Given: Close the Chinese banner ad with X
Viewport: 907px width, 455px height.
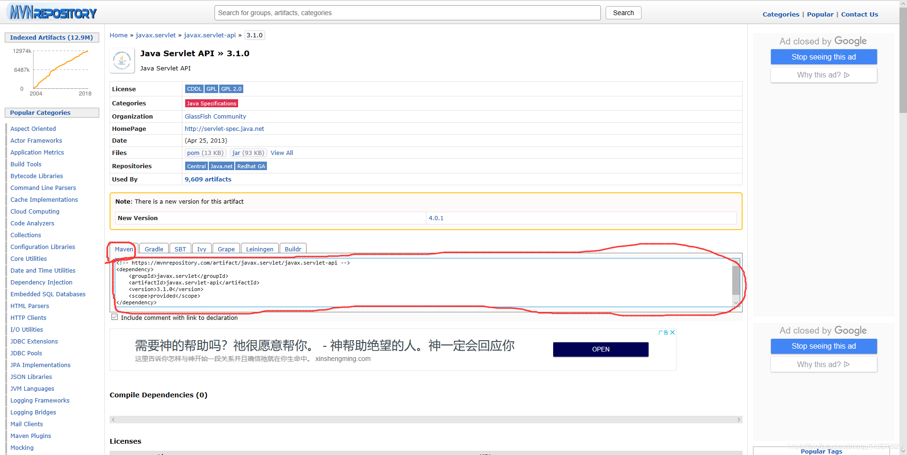Looking at the screenshot, I should coord(672,333).
